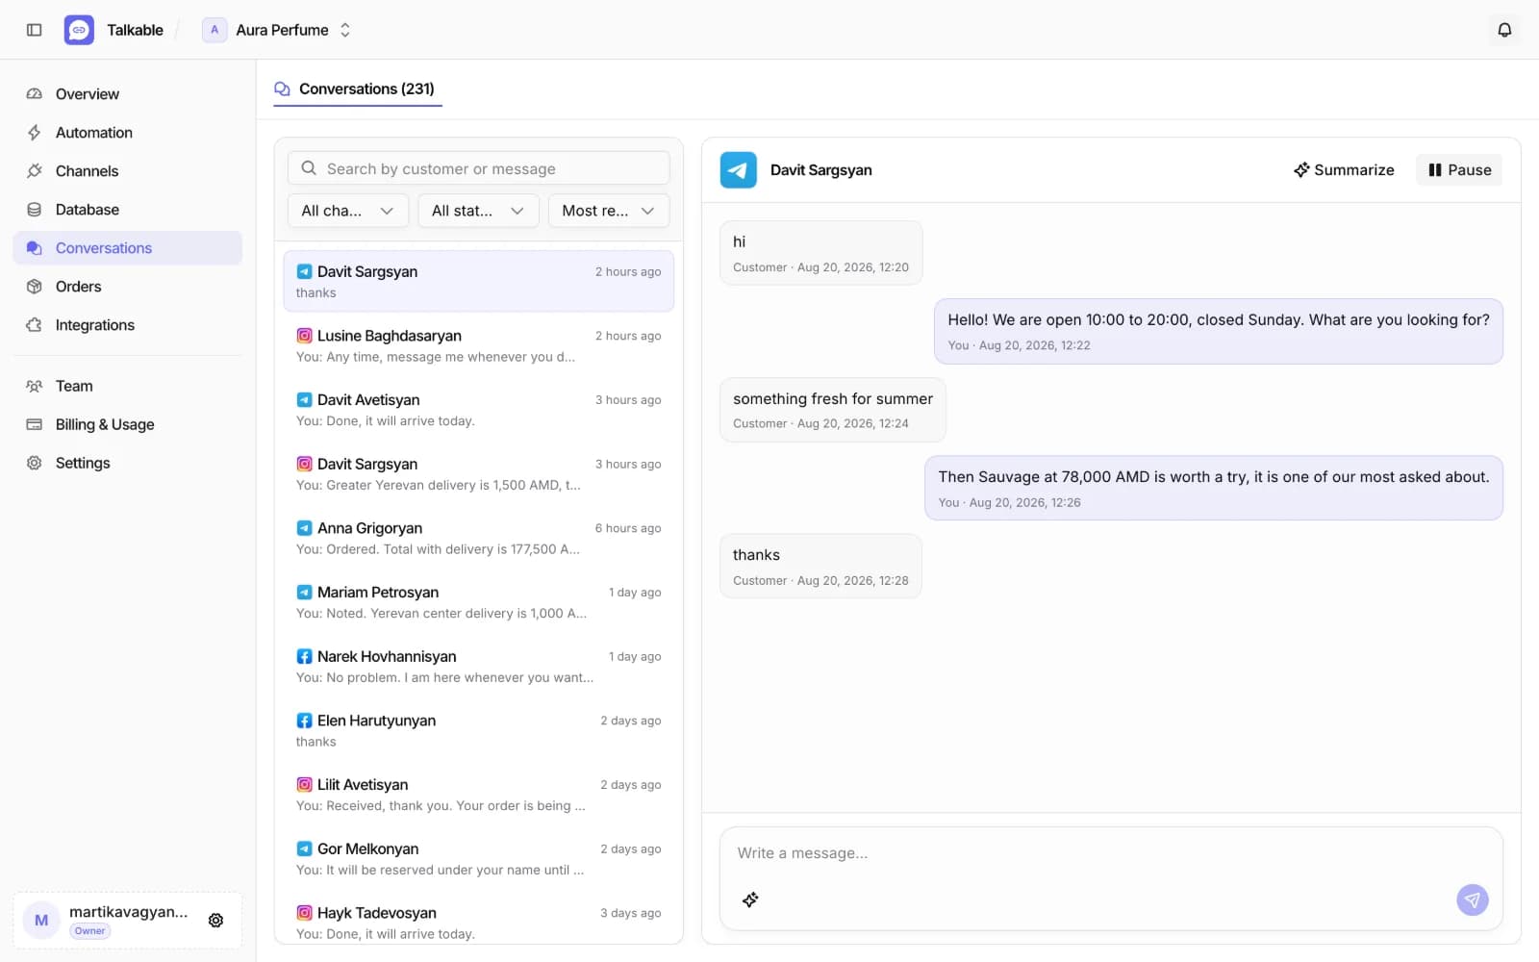This screenshot has height=962, width=1539.
Task: Click the Channels plug icon
Action: coord(35,171)
